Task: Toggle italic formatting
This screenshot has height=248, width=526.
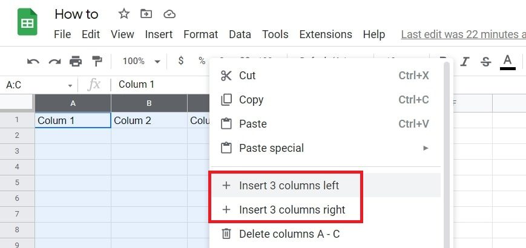Action: 465,61
